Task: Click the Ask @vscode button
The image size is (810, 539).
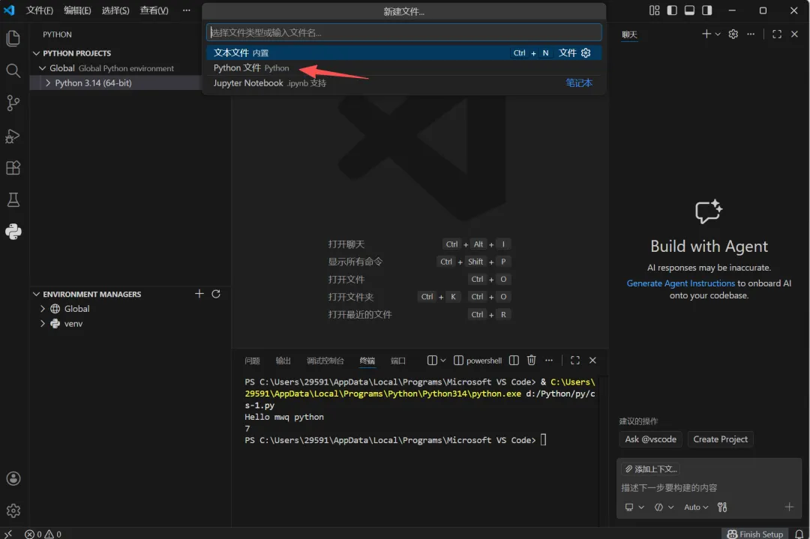Action: pyautogui.click(x=650, y=439)
